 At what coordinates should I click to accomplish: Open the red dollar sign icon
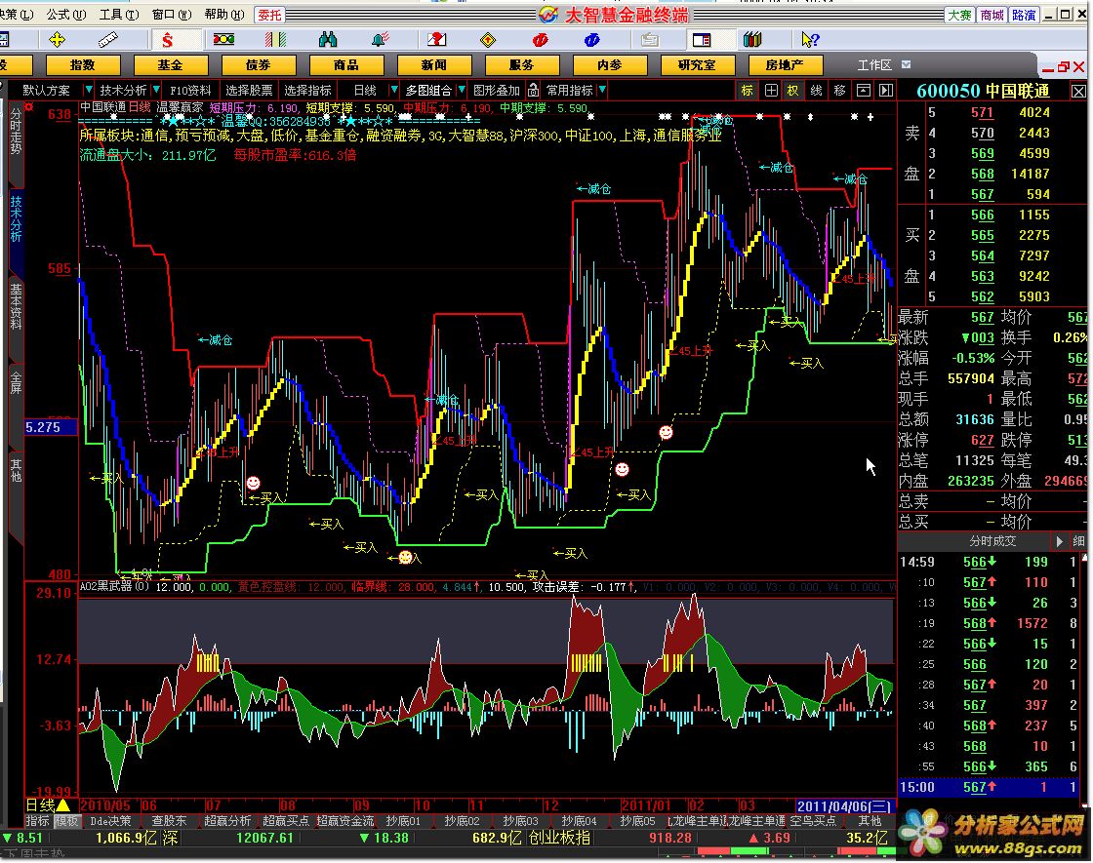click(167, 40)
